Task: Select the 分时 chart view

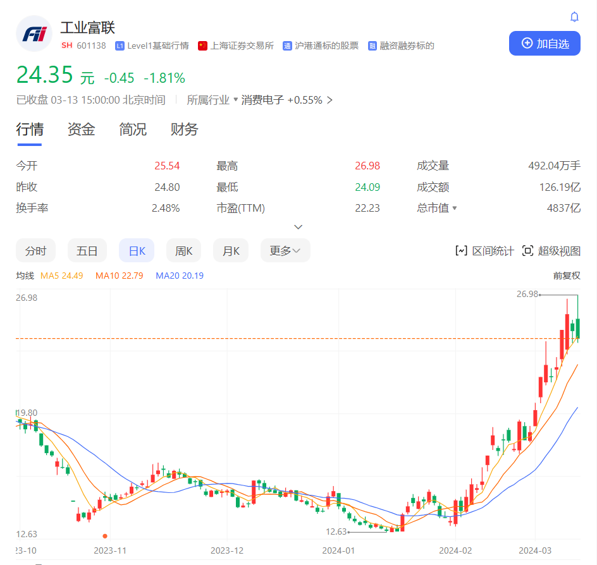Action: point(36,251)
